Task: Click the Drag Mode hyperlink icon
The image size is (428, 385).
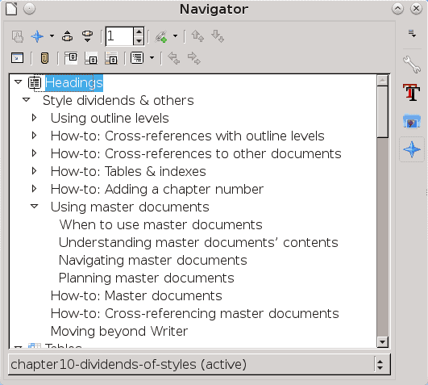Action: point(161,36)
